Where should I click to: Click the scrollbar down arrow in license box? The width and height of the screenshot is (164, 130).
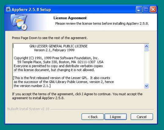tap(146, 86)
